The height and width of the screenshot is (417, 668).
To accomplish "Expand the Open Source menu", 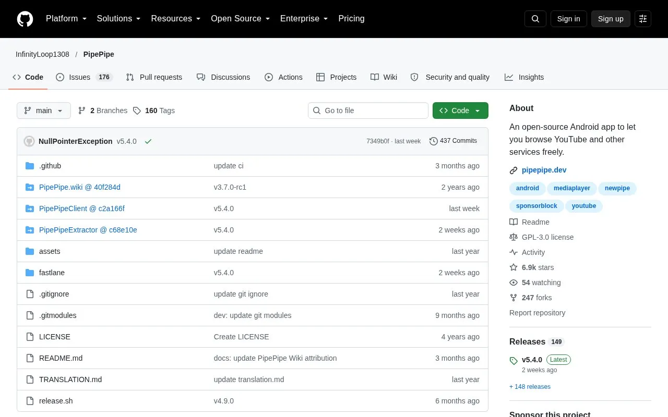I will pos(241,19).
